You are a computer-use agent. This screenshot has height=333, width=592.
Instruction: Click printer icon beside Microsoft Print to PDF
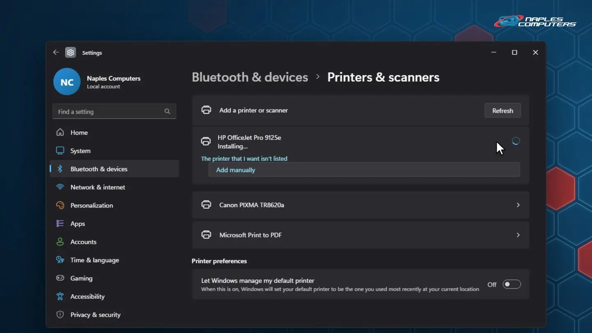pyautogui.click(x=206, y=235)
